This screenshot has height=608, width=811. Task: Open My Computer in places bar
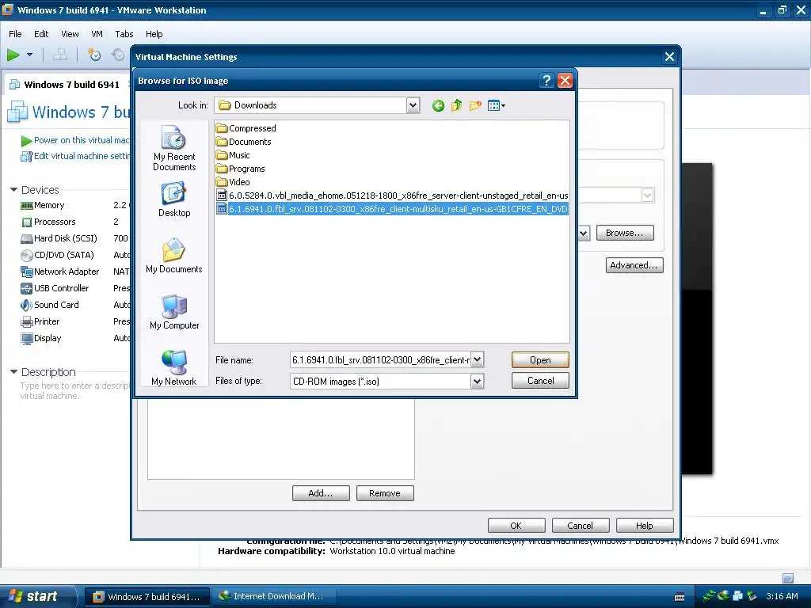[174, 312]
